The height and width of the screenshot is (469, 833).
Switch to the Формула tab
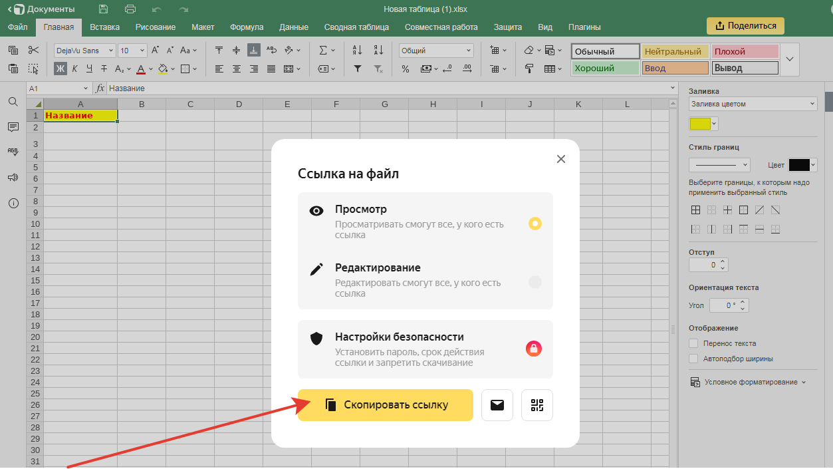point(247,27)
